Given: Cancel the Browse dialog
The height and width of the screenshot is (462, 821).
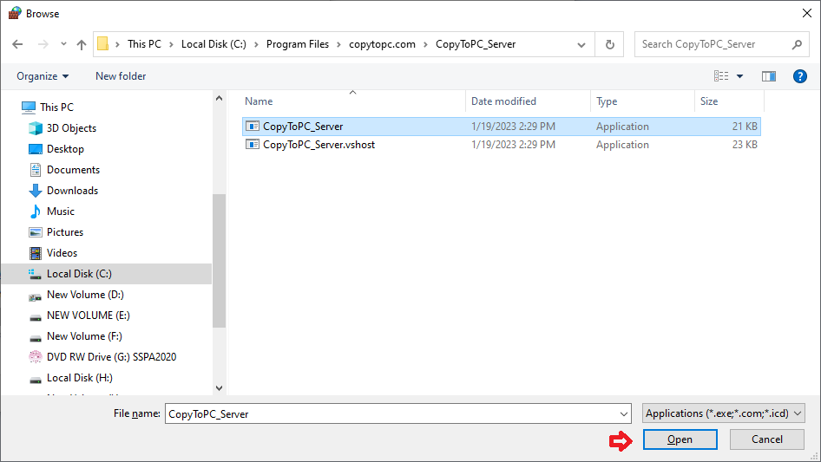Looking at the screenshot, I should pos(766,439).
